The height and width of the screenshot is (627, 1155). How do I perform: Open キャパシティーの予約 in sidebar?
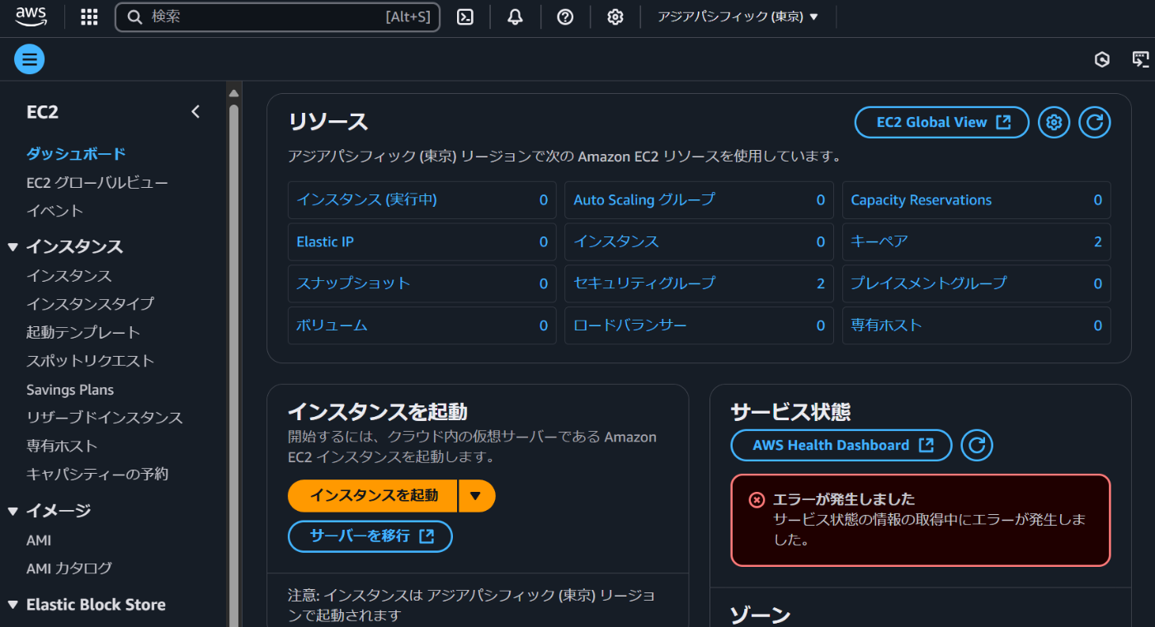(97, 475)
